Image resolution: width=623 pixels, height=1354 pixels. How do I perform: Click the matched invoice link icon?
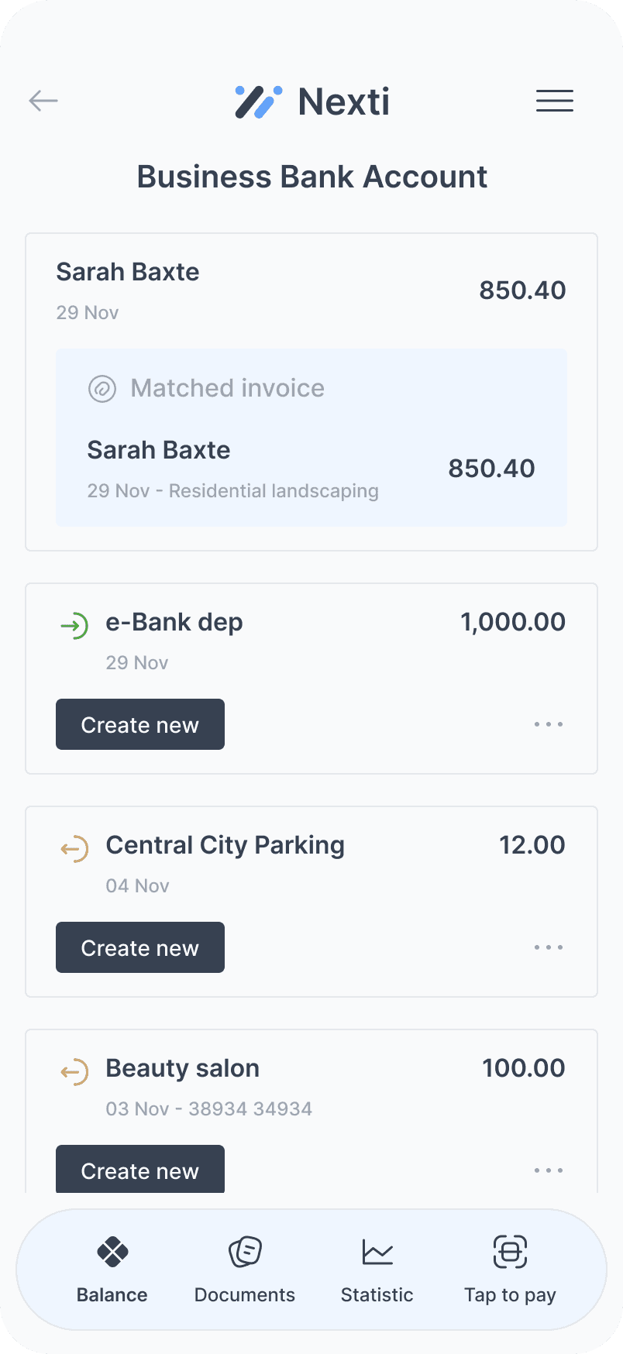point(102,388)
